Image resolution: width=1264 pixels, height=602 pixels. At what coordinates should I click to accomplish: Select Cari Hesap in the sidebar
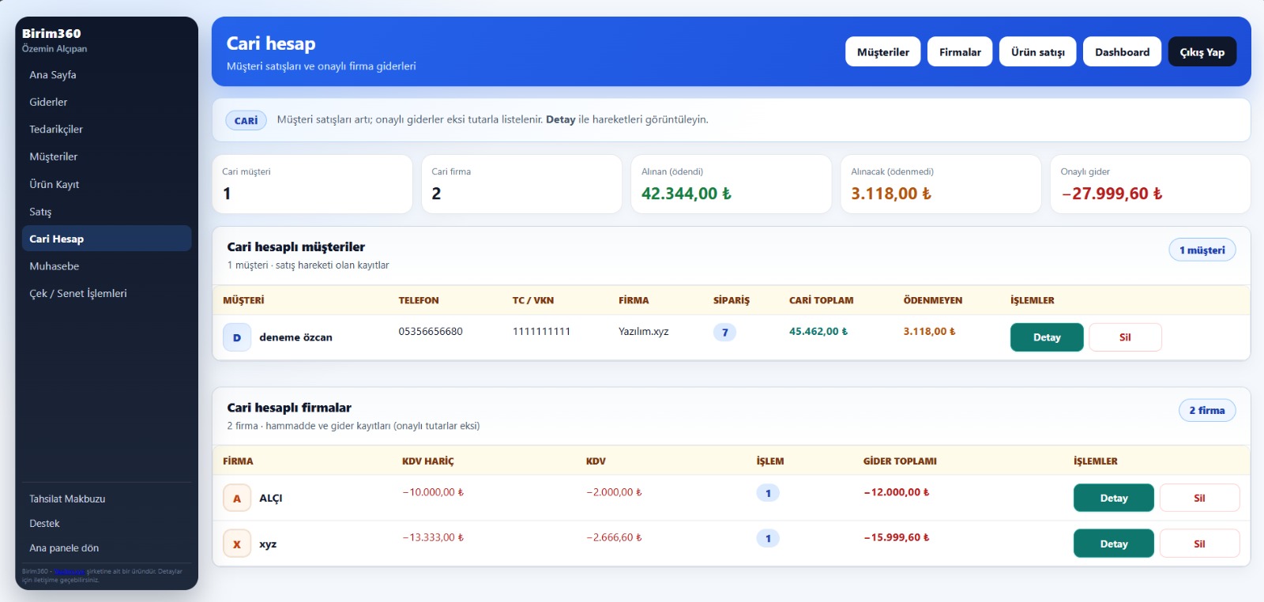coord(107,239)
